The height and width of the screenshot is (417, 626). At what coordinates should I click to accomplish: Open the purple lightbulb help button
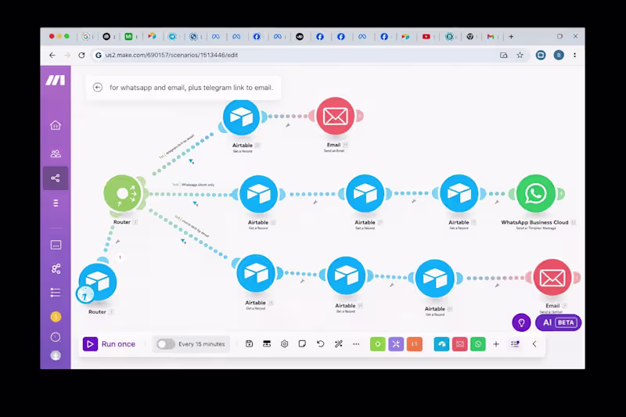[x=521, y=322]
